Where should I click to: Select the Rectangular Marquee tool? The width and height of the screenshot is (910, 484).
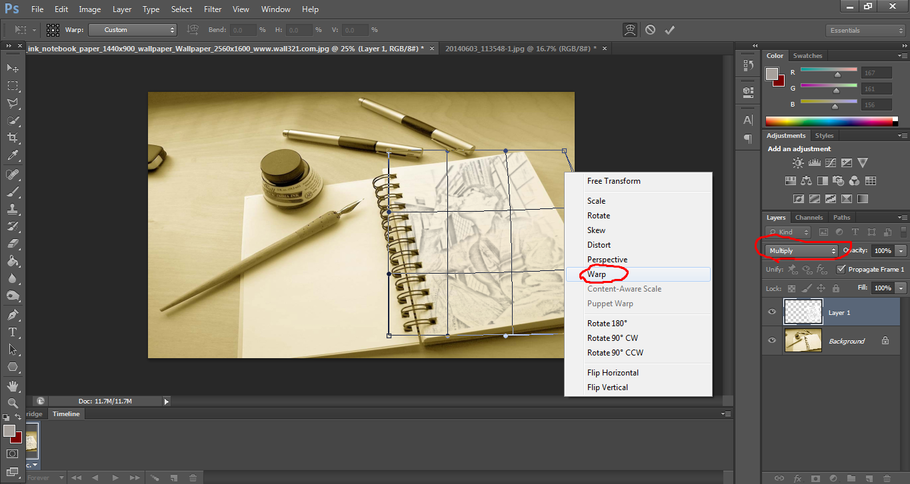pyautogui.click(x=13, y=86)
